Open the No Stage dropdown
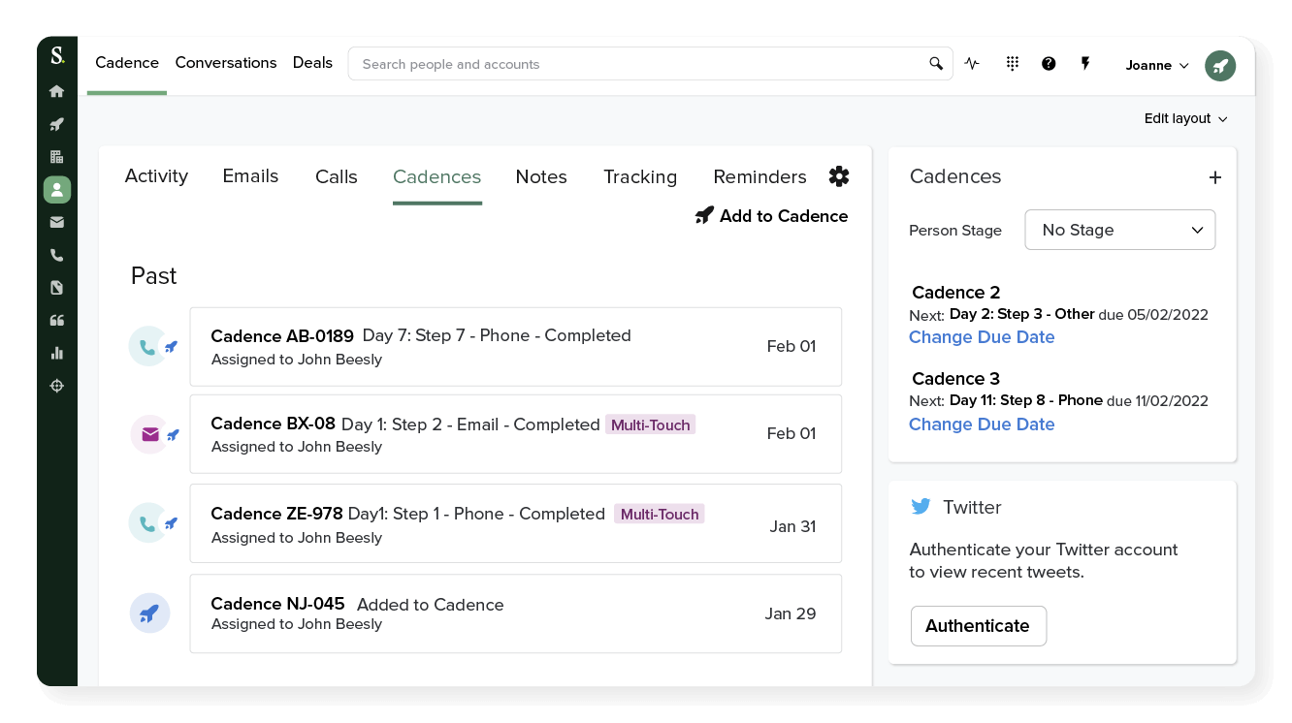 coord(1120,230)
